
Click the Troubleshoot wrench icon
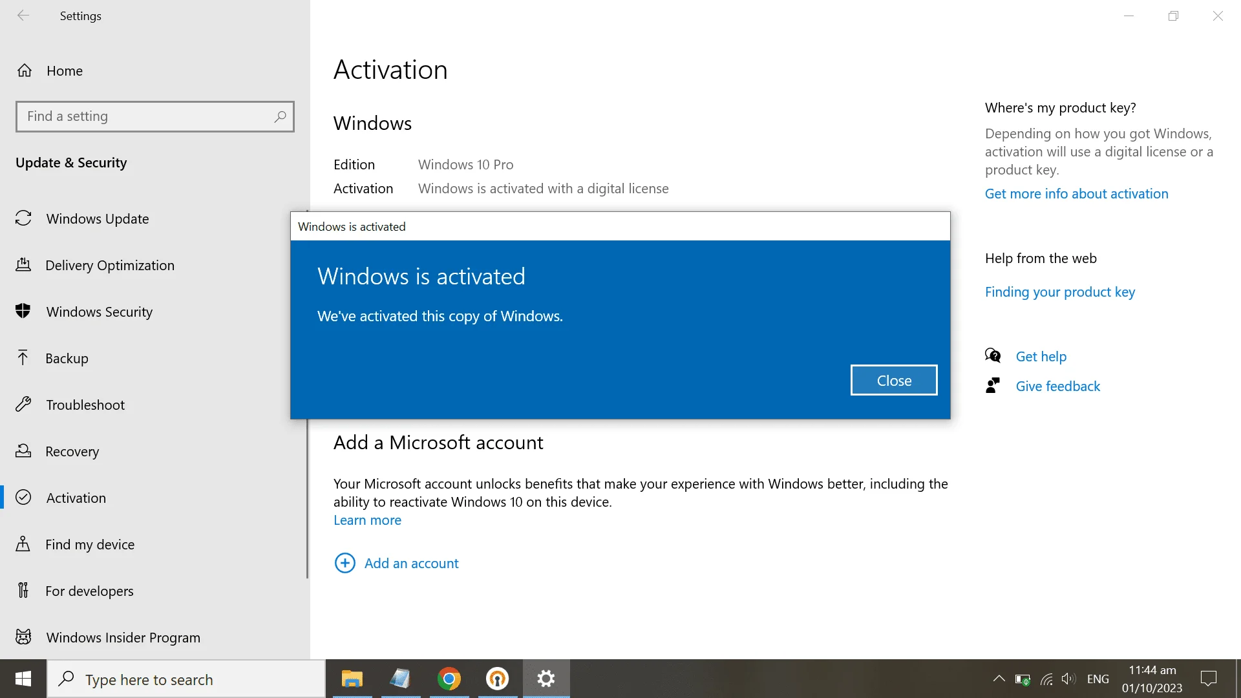[x=23, y=405]
